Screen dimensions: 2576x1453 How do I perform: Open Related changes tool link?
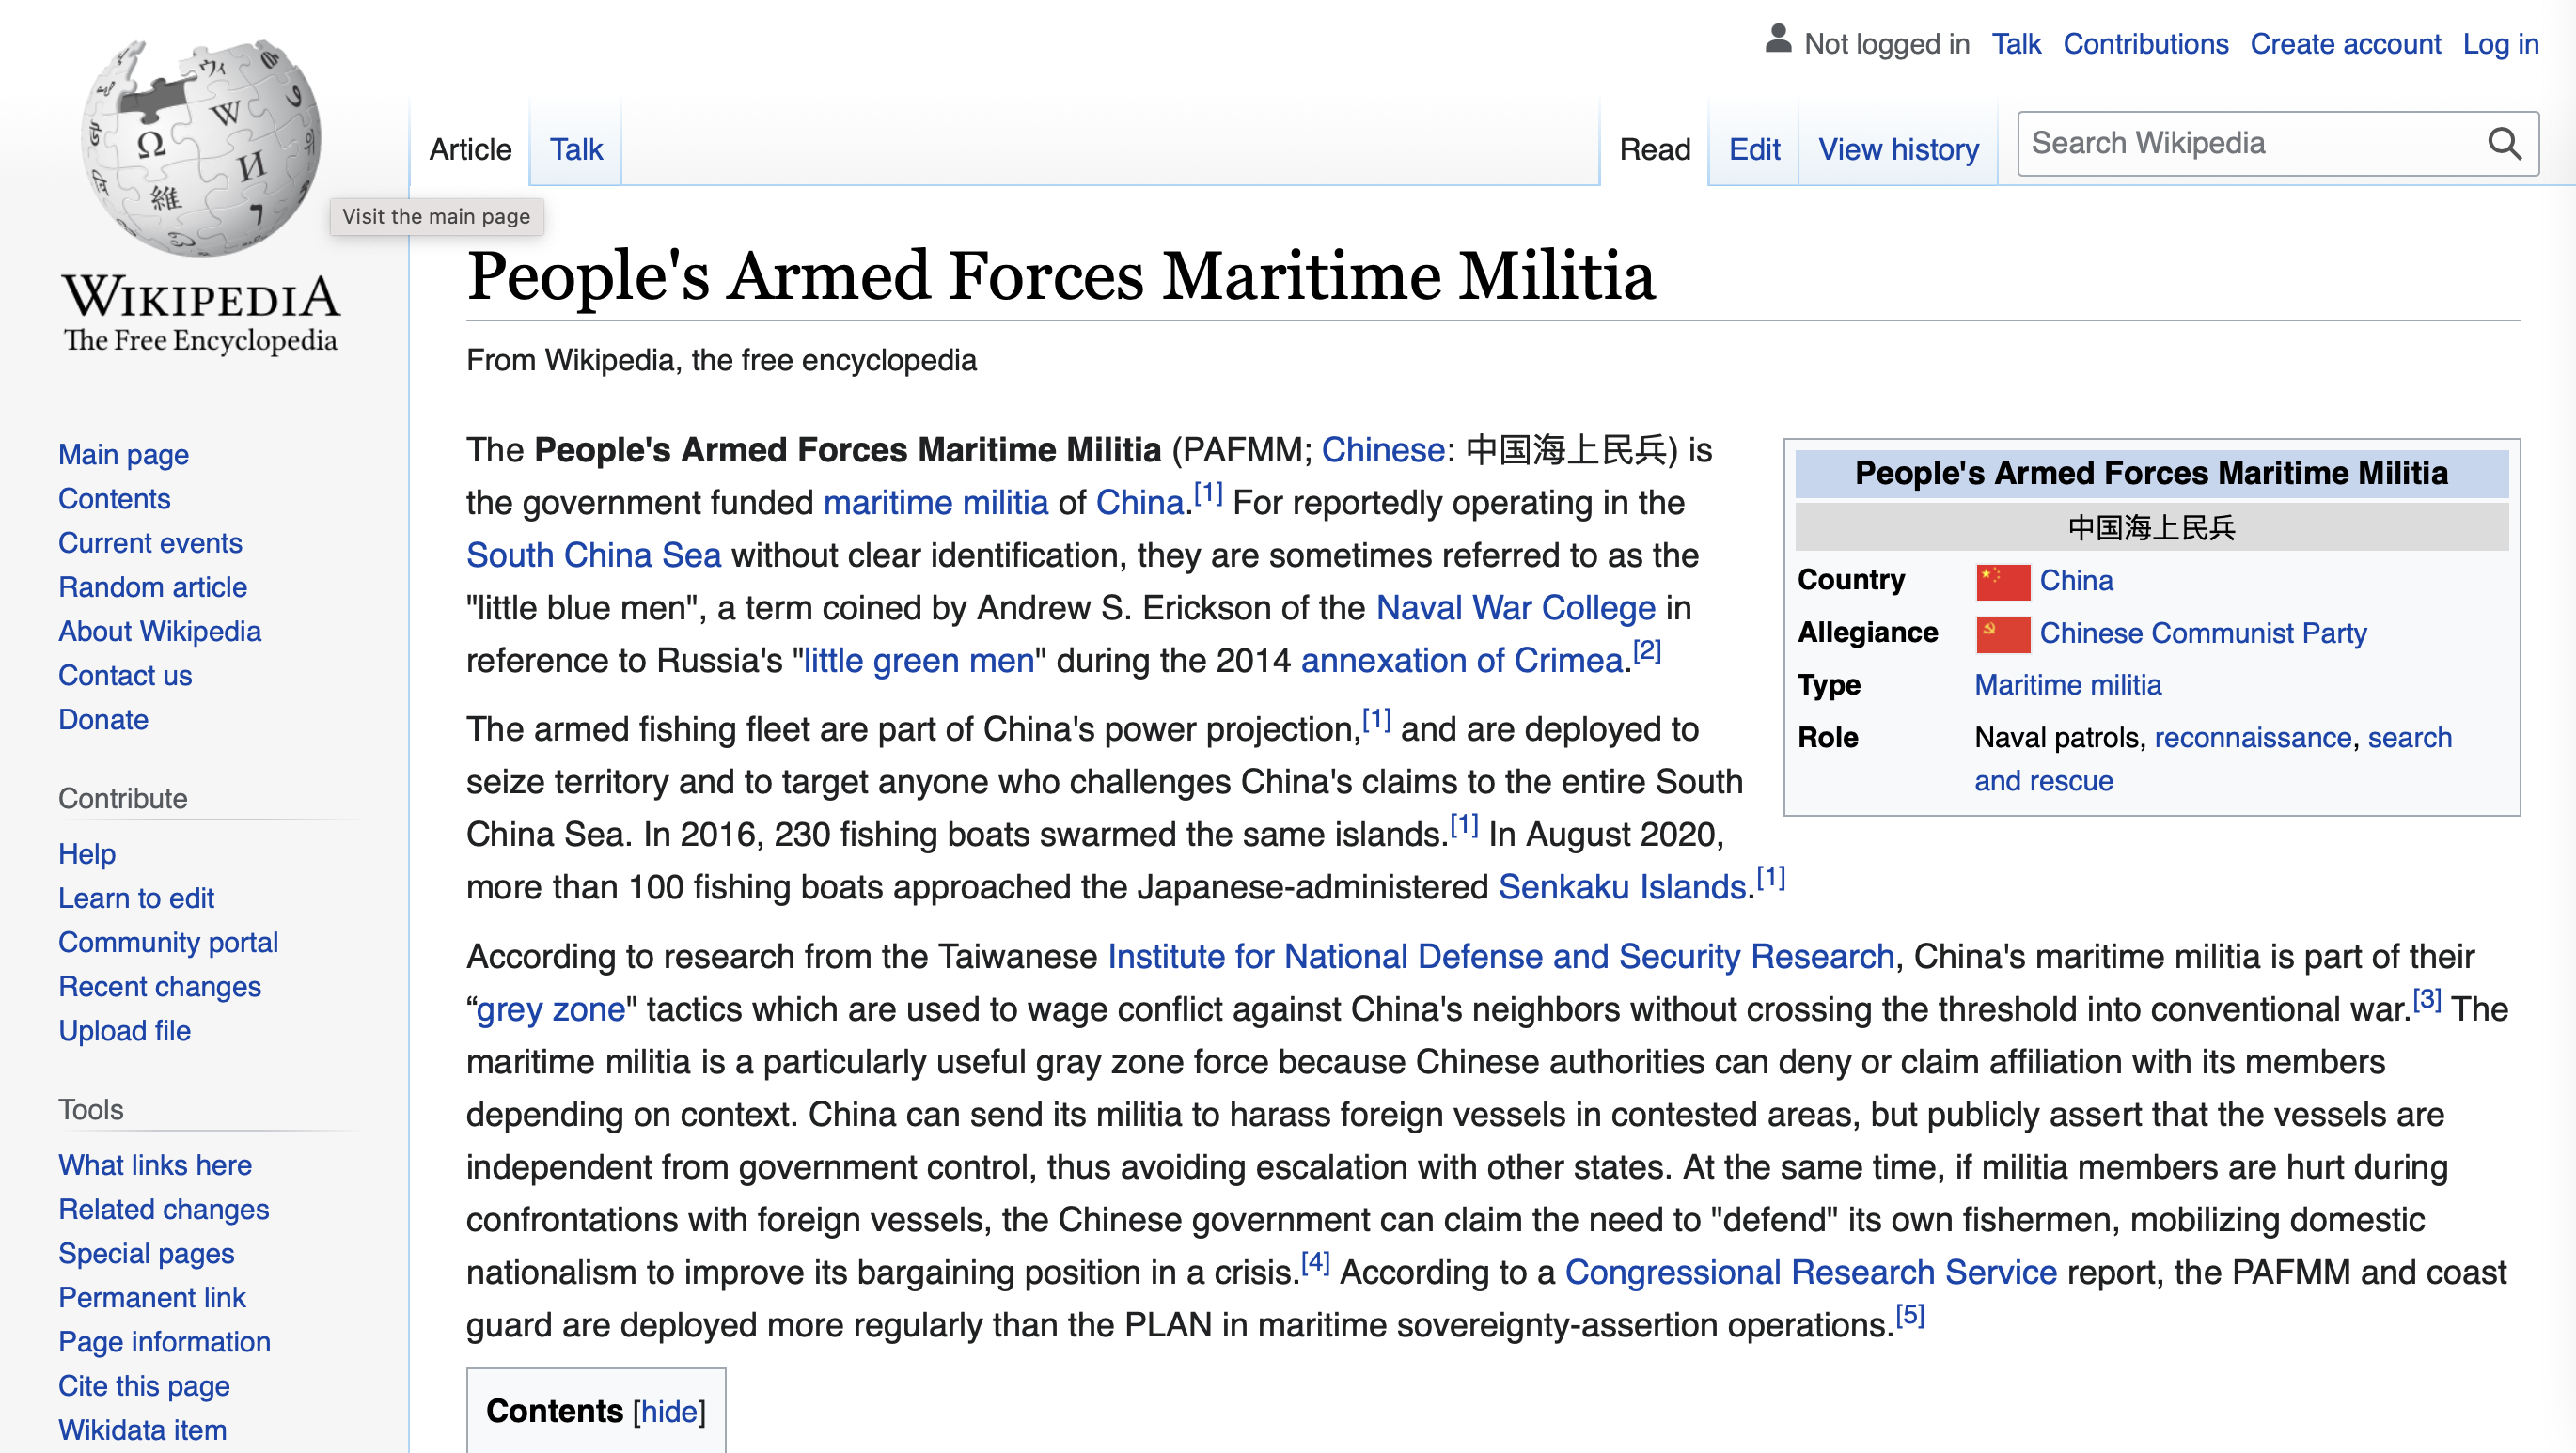(163, 1208)
